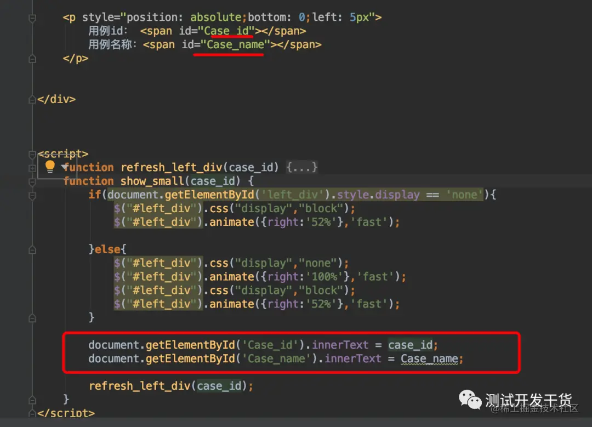The width and height of the screenshot is (592, 427).
Task: Click the first css("display","block") line after if
Action: point(235,208)
